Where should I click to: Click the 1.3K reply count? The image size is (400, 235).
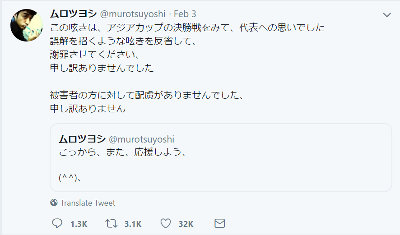pos(79,224)
